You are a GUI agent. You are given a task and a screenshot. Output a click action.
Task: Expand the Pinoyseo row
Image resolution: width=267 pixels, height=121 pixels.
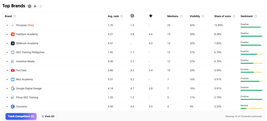pyautogui.click(x=7, y=25)
